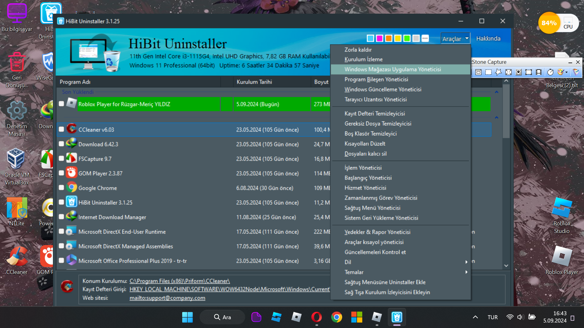Screen dimensions: 584x328
Task: Open Hakkında button
Action: 488,39
